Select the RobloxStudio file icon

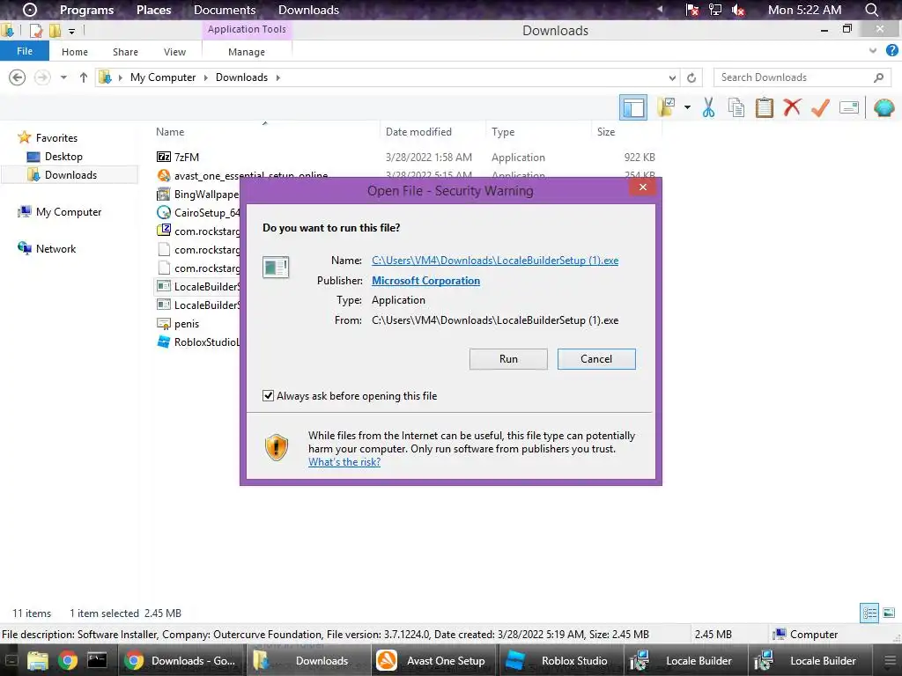(163, 342)
